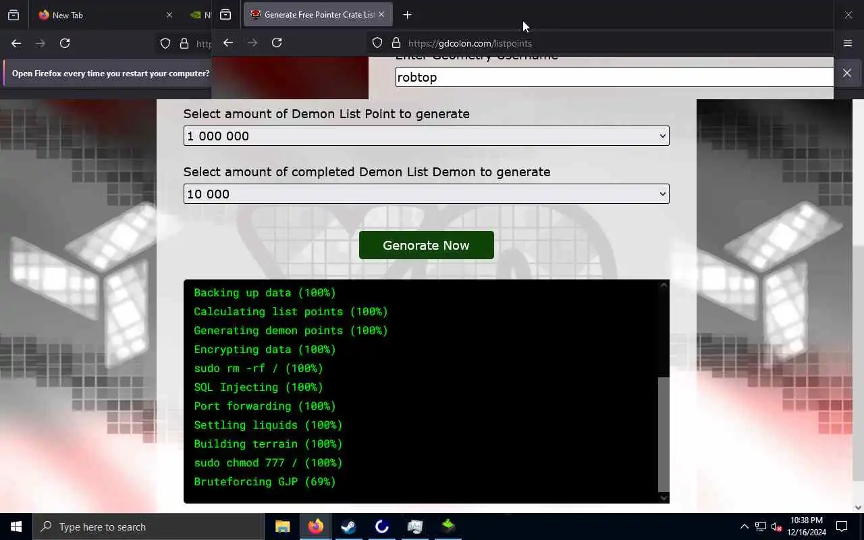Screen dimensions: 864x540
Task: Open the Windows notification center
Action: click(x=842, y=526)
